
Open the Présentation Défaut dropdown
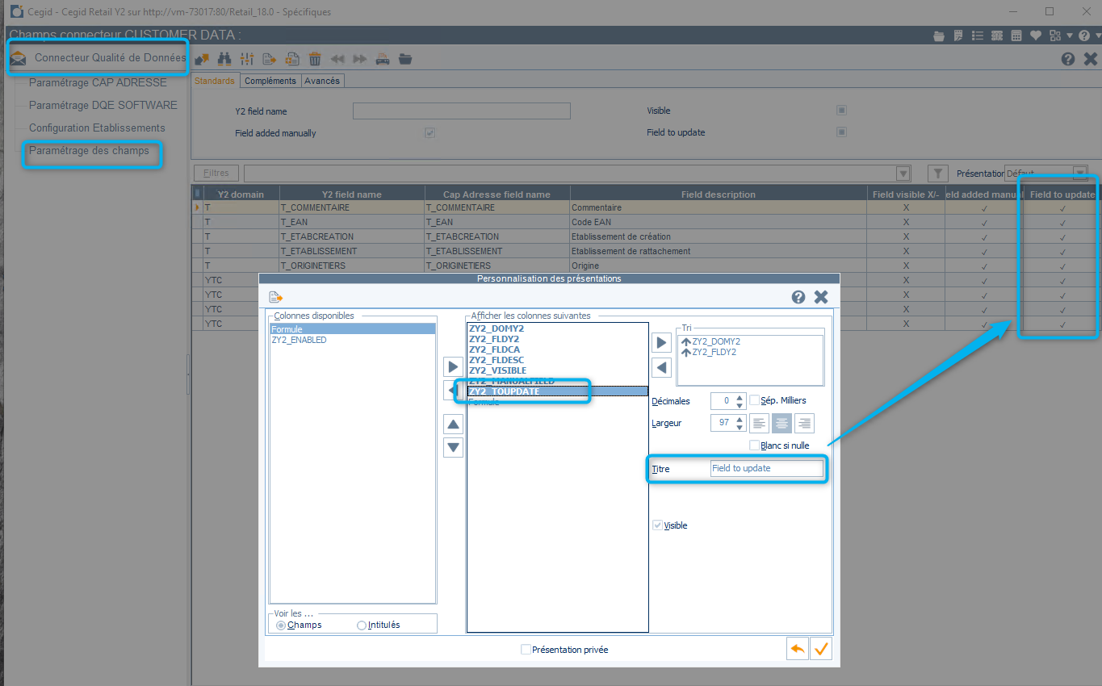[x=1079, y=173]
